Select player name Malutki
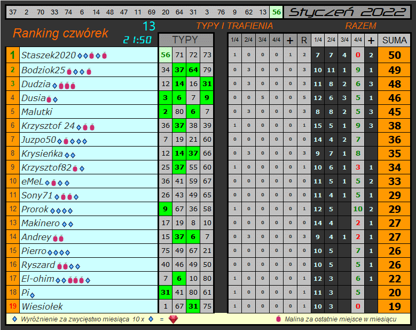416x330 pixels. coord(37,112)
